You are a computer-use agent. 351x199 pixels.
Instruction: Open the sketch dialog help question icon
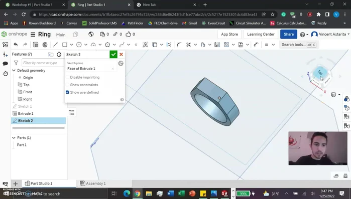click(x=122, y=100)
